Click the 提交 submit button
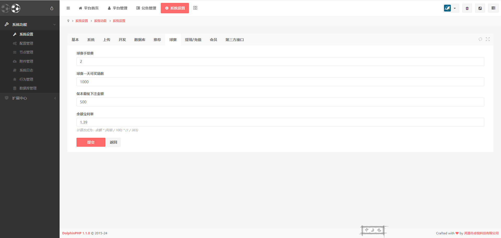501x238 pixels. click(91, 142)
